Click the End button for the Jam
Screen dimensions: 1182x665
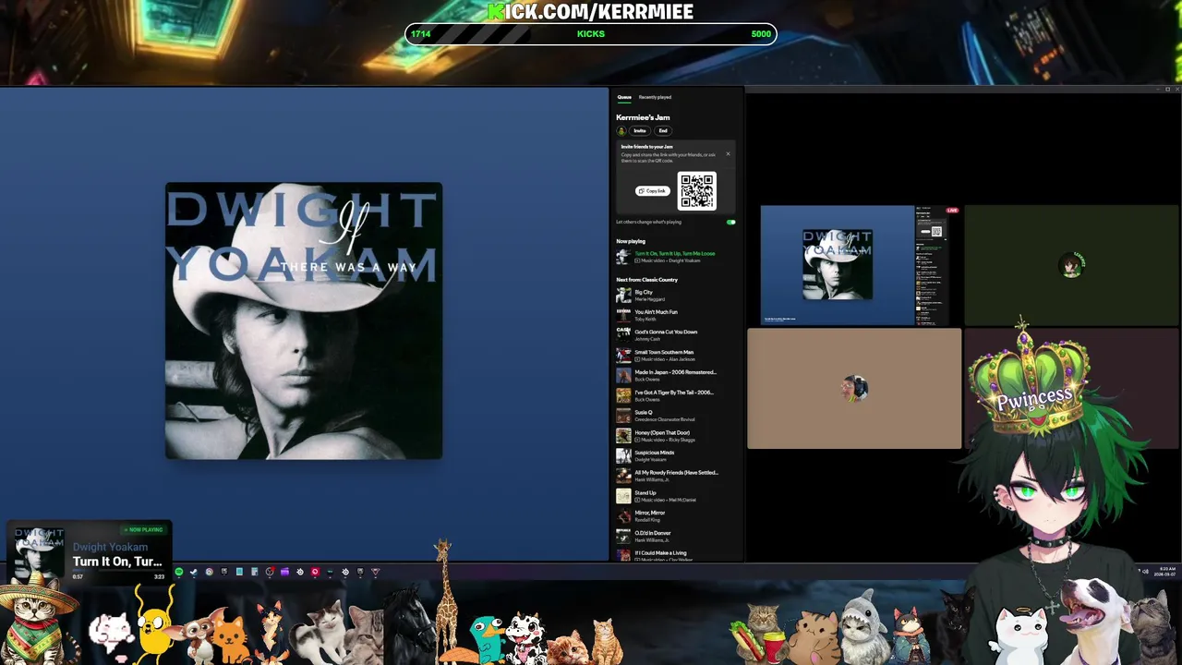tap(663, 130)
